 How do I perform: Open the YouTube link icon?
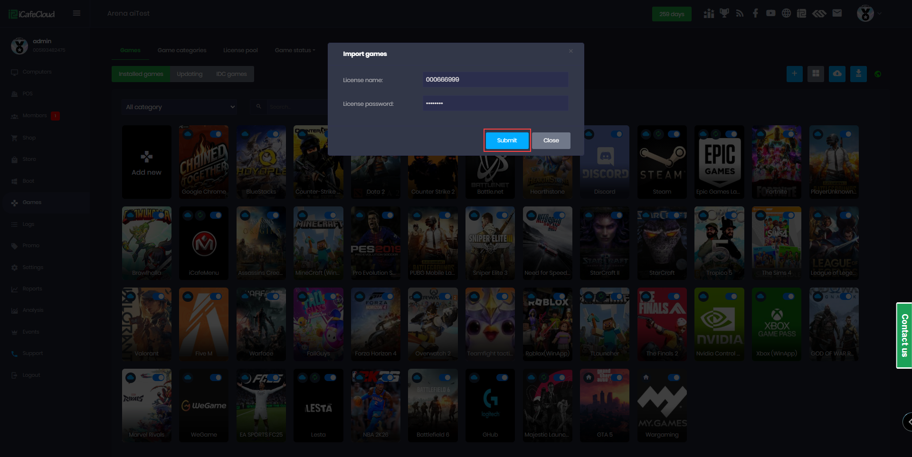(771, 13)
